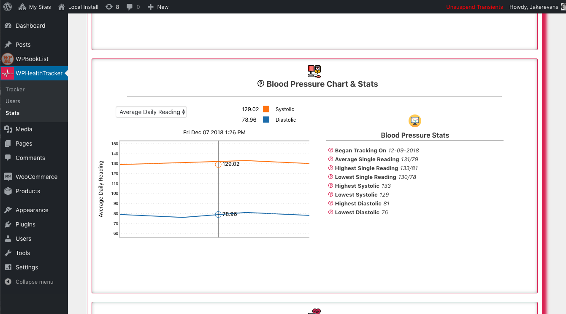Click the blood pressure monitor icon
This screenshot has height=314, width=566.
(x=314, y=71)
